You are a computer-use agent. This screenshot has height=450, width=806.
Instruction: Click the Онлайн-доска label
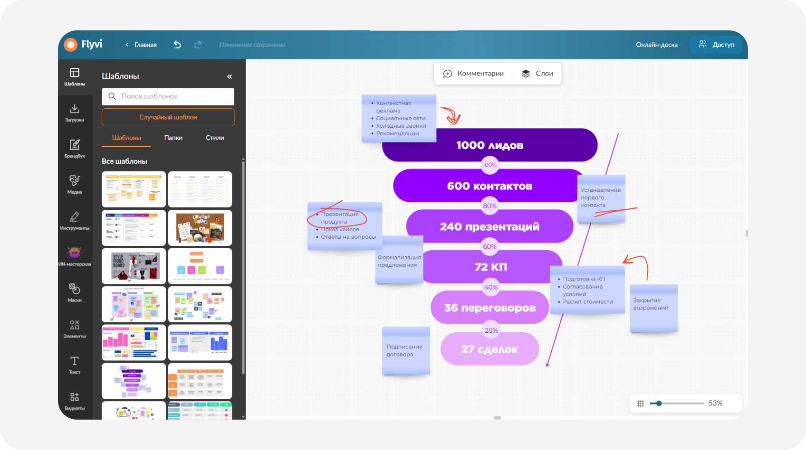(657, 45)
